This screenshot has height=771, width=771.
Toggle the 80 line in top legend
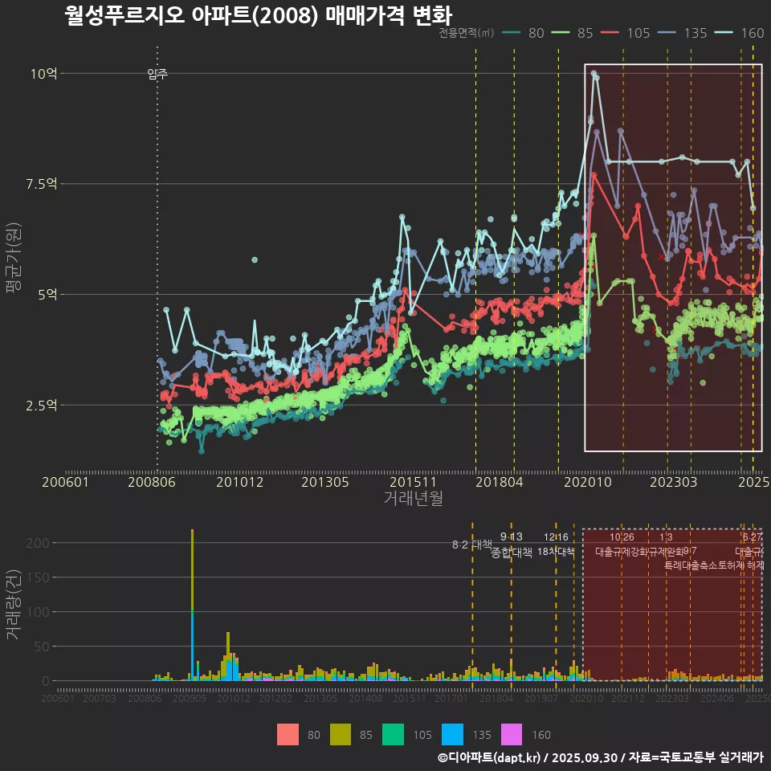point(524,33)
